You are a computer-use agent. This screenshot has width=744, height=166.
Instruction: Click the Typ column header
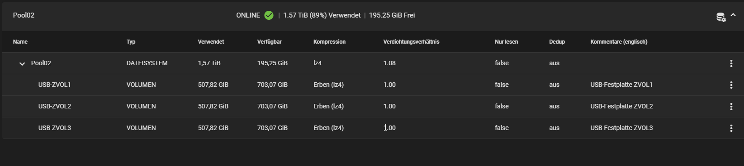coord(131,42)
